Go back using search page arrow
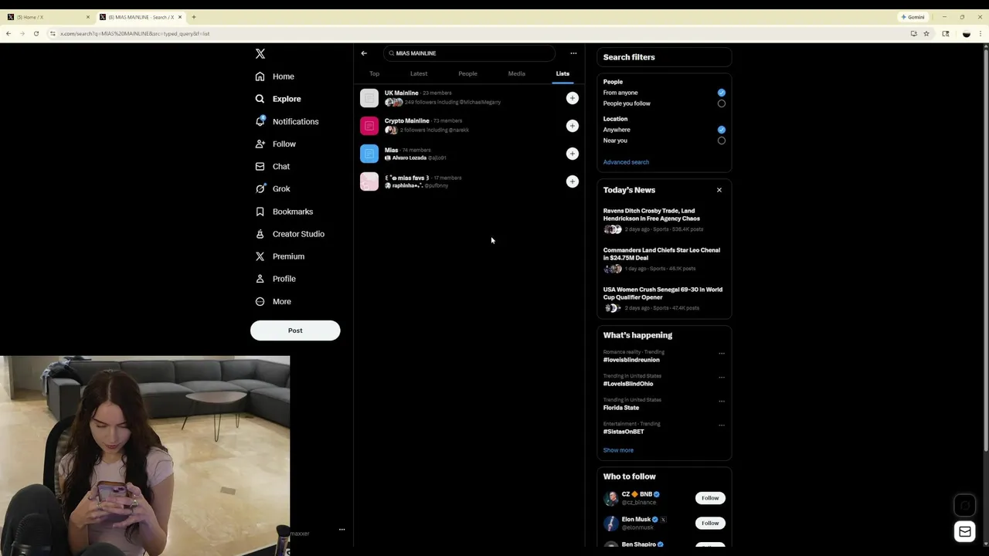The height and width of the screenshot is (556, 989). click(364, 53)
